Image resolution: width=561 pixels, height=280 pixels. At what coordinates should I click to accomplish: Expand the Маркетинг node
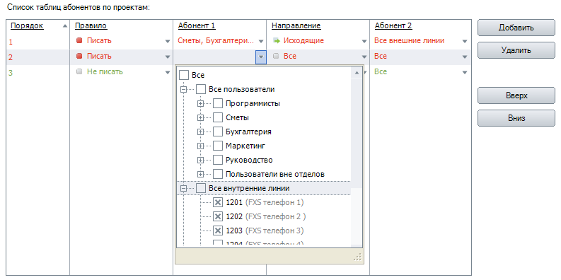[x=200, y=146]
